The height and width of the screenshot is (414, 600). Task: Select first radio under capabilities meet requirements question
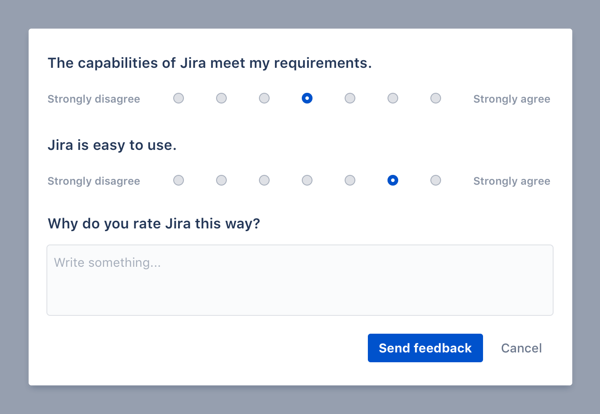tap(179, 98)
